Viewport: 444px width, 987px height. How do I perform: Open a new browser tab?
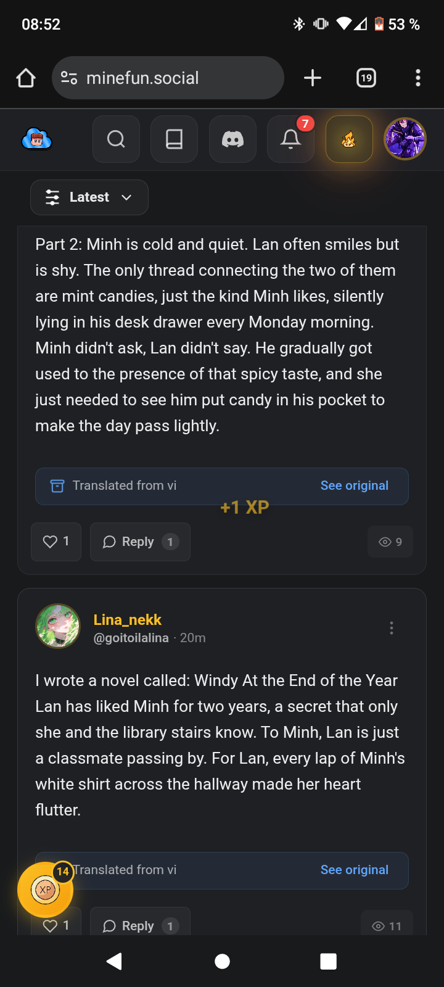[313, 78]
